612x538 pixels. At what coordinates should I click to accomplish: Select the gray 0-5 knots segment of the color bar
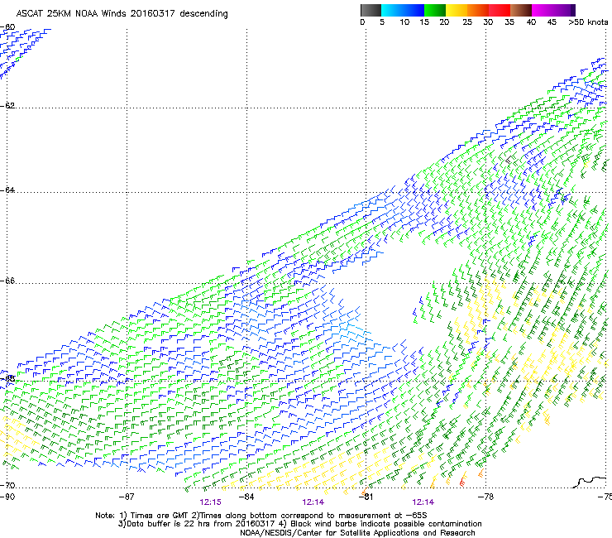pyautogui.click(x=371, y=10)
